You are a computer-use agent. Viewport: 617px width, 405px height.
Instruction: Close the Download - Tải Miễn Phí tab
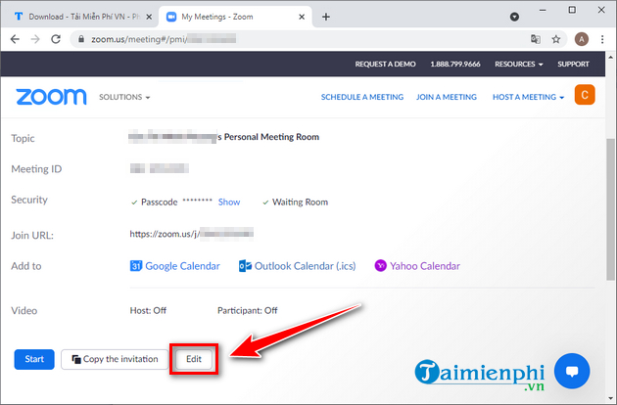coord(149,17)
